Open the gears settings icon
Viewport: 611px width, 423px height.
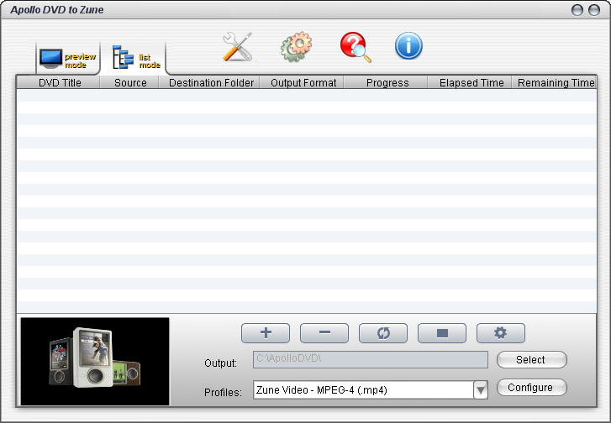point(296,46)
